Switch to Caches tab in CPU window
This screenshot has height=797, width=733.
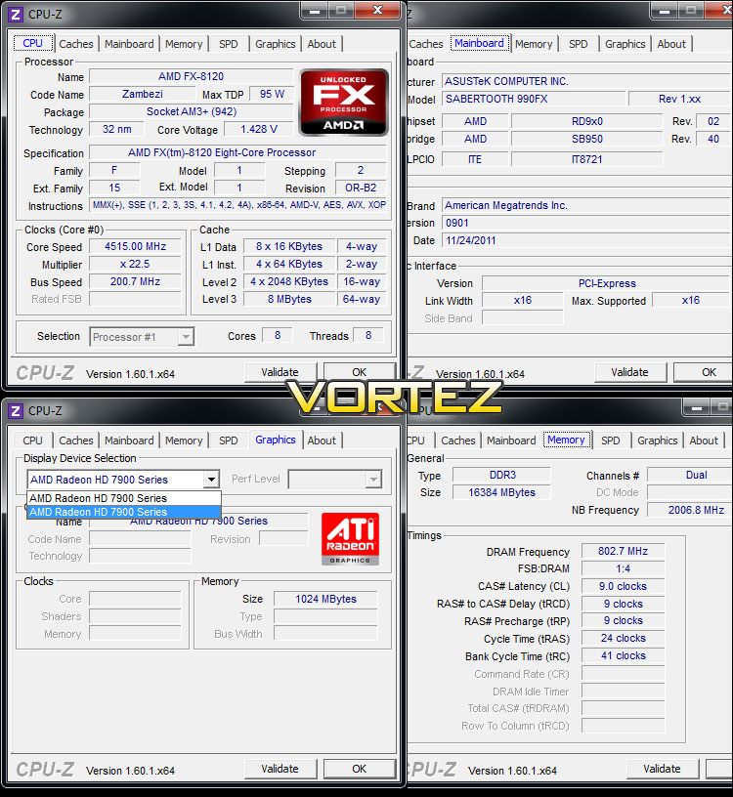pos(76,44)
